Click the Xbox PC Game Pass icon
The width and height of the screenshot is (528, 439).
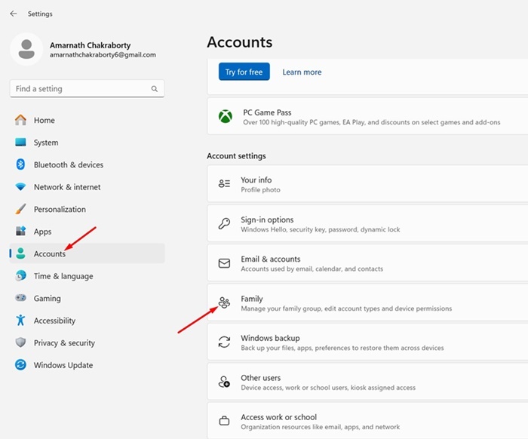coord(226,116)
